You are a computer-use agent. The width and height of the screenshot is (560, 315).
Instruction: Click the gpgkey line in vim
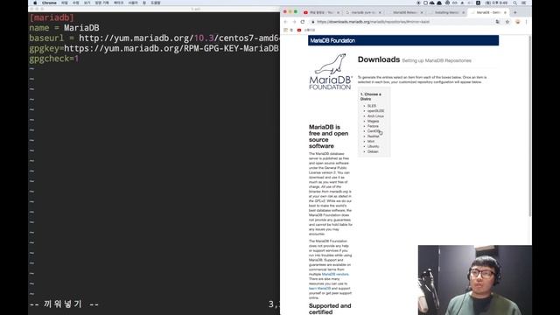(x=154, y=49)
